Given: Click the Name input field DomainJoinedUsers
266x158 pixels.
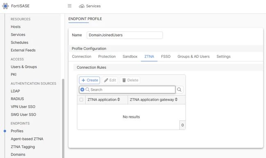Looking at the screenshot, I should 125,35.
